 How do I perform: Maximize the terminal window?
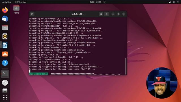point(118,14)
